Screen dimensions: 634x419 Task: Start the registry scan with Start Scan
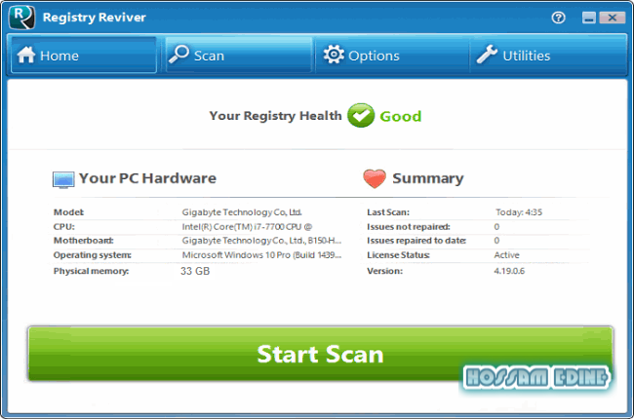[x=320, y=354]
